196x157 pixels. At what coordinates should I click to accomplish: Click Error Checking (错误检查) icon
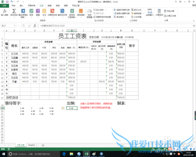coord(132,13)
